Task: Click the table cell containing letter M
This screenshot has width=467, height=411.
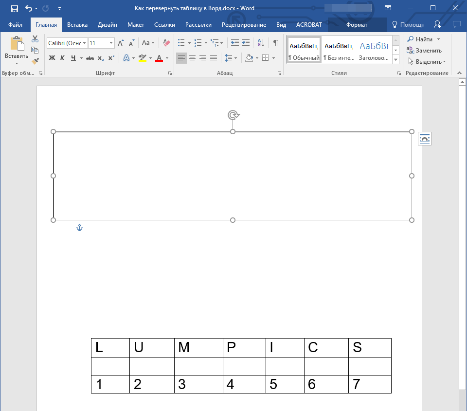Action: coord(198,348)
